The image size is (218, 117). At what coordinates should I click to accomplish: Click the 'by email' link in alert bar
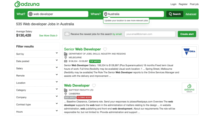point(117,34)
